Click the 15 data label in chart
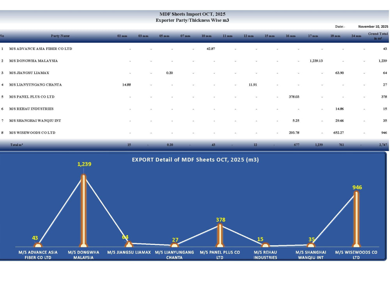The width and height of the screenshot is (390, 292). click(x=260, y=239)
